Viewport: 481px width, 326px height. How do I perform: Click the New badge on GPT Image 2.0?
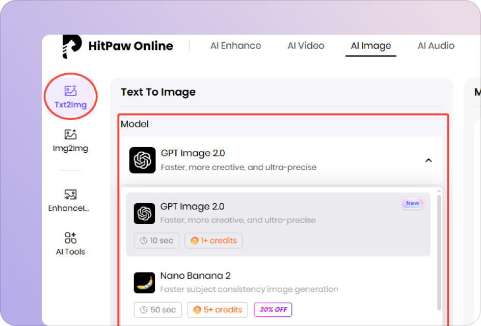(x=413, y=203)
